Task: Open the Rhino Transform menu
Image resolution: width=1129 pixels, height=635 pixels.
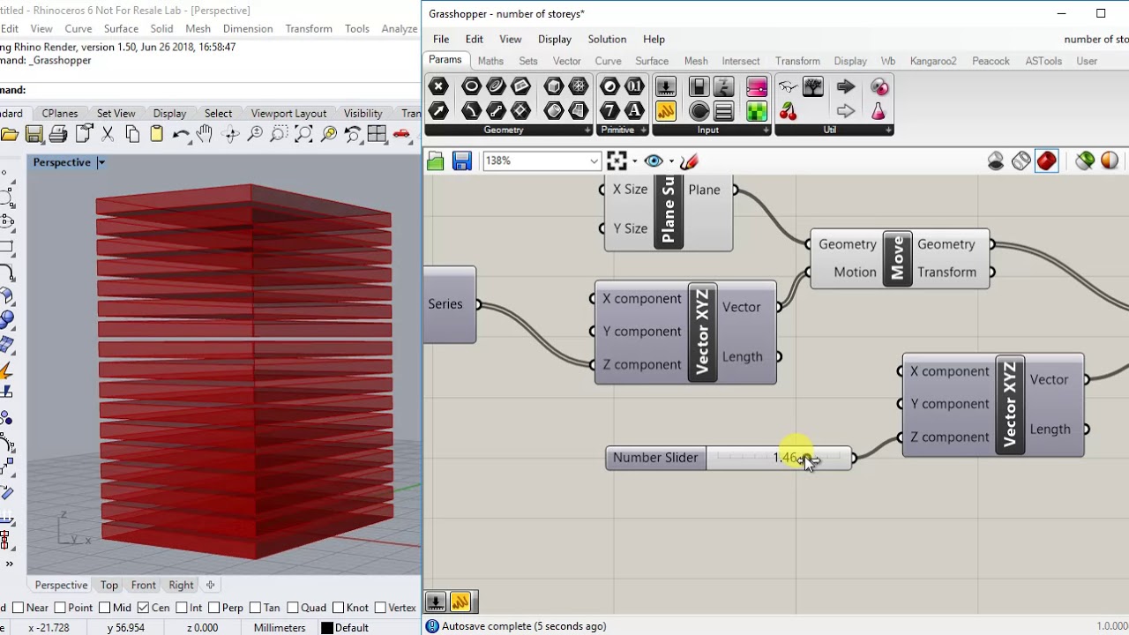Action: 309,28
